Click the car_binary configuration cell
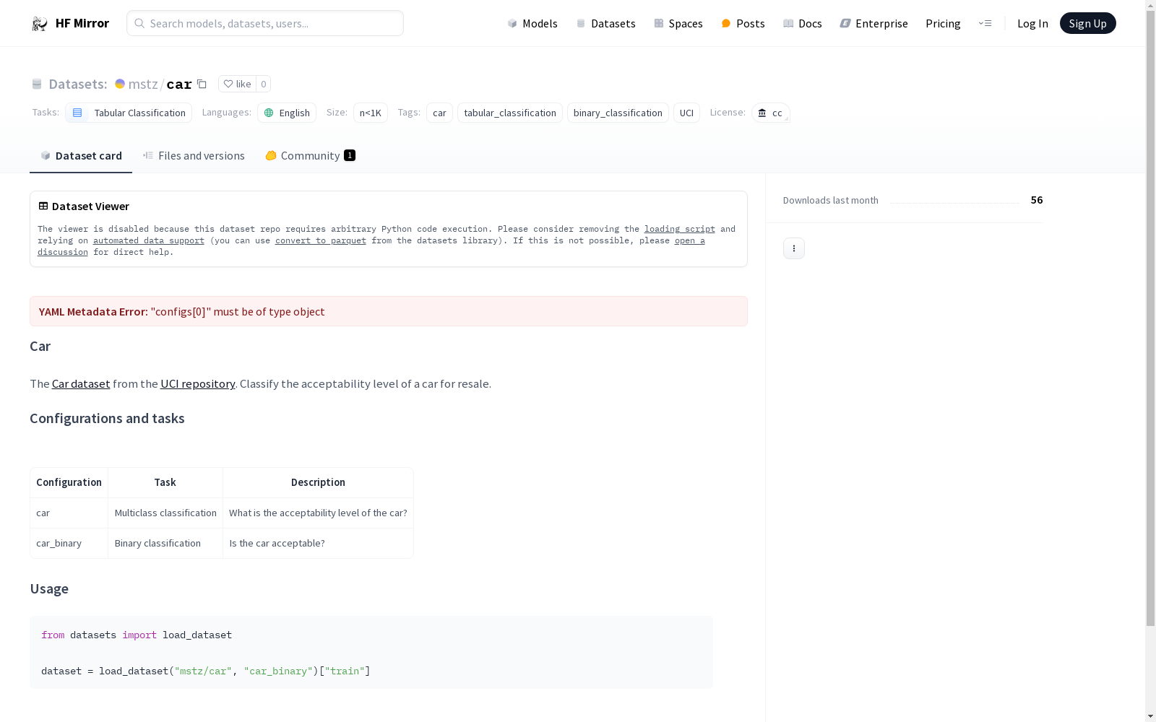1156x722 pixels. [69, 543]
